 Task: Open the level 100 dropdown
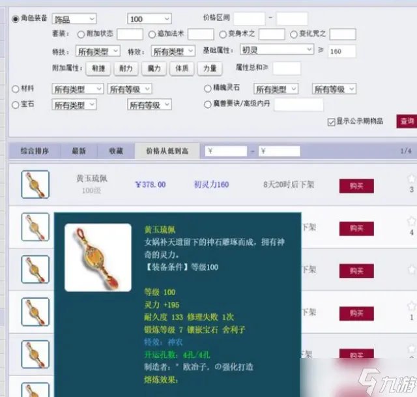[149, 19]
